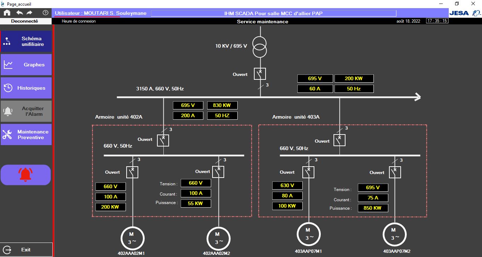The width and height of the screenshot is (482, 257).
Task: Toggle the breaker feeding motor 402AAA02M1
Action: tap(132, 172)
